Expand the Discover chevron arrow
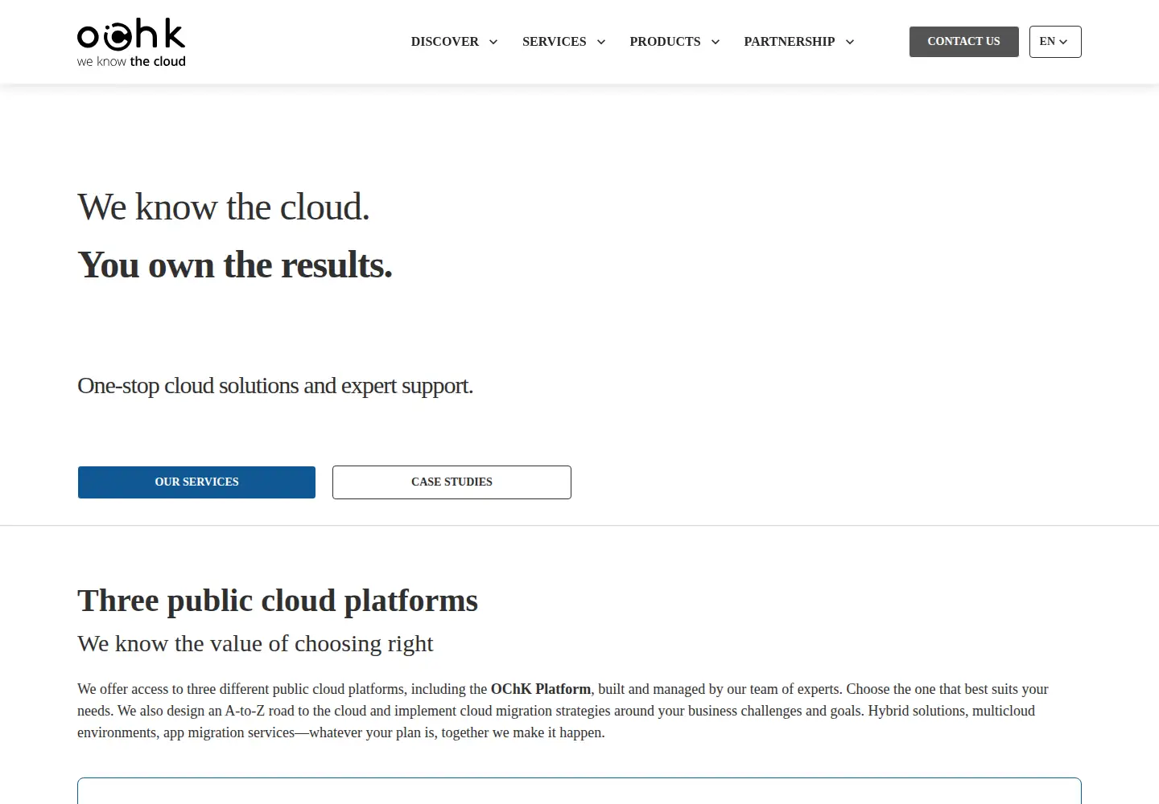Screen dimensions: 1159x804 pyautogui.click(x=493, y=42)
